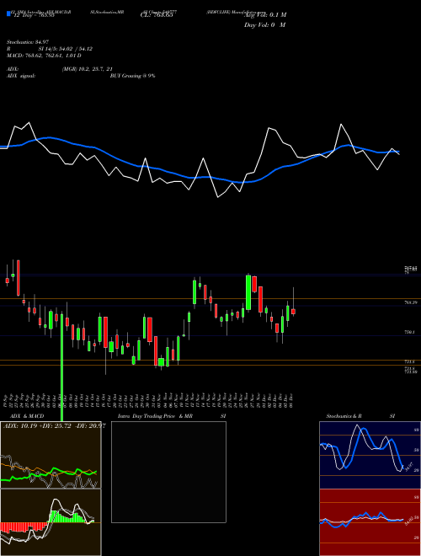Select the 'CL: 763.65' closing price text

tap(157, 15)
